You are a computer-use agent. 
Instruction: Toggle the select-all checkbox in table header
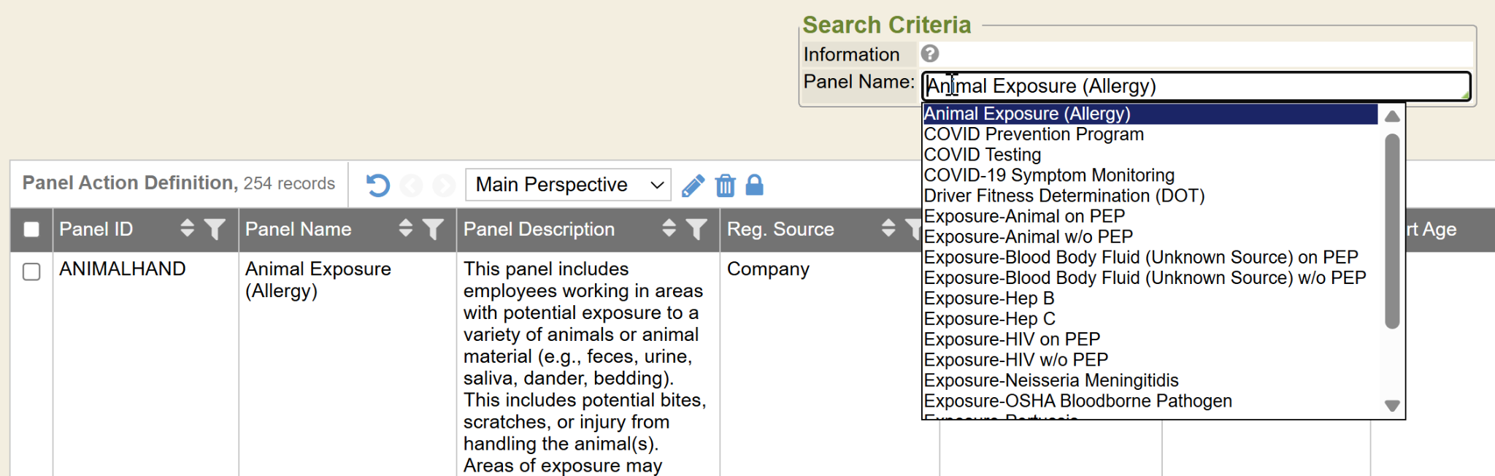pos(31,229)
